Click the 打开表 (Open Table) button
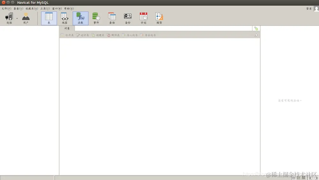Viewport: 319px width, 180px height. (67, 35)
